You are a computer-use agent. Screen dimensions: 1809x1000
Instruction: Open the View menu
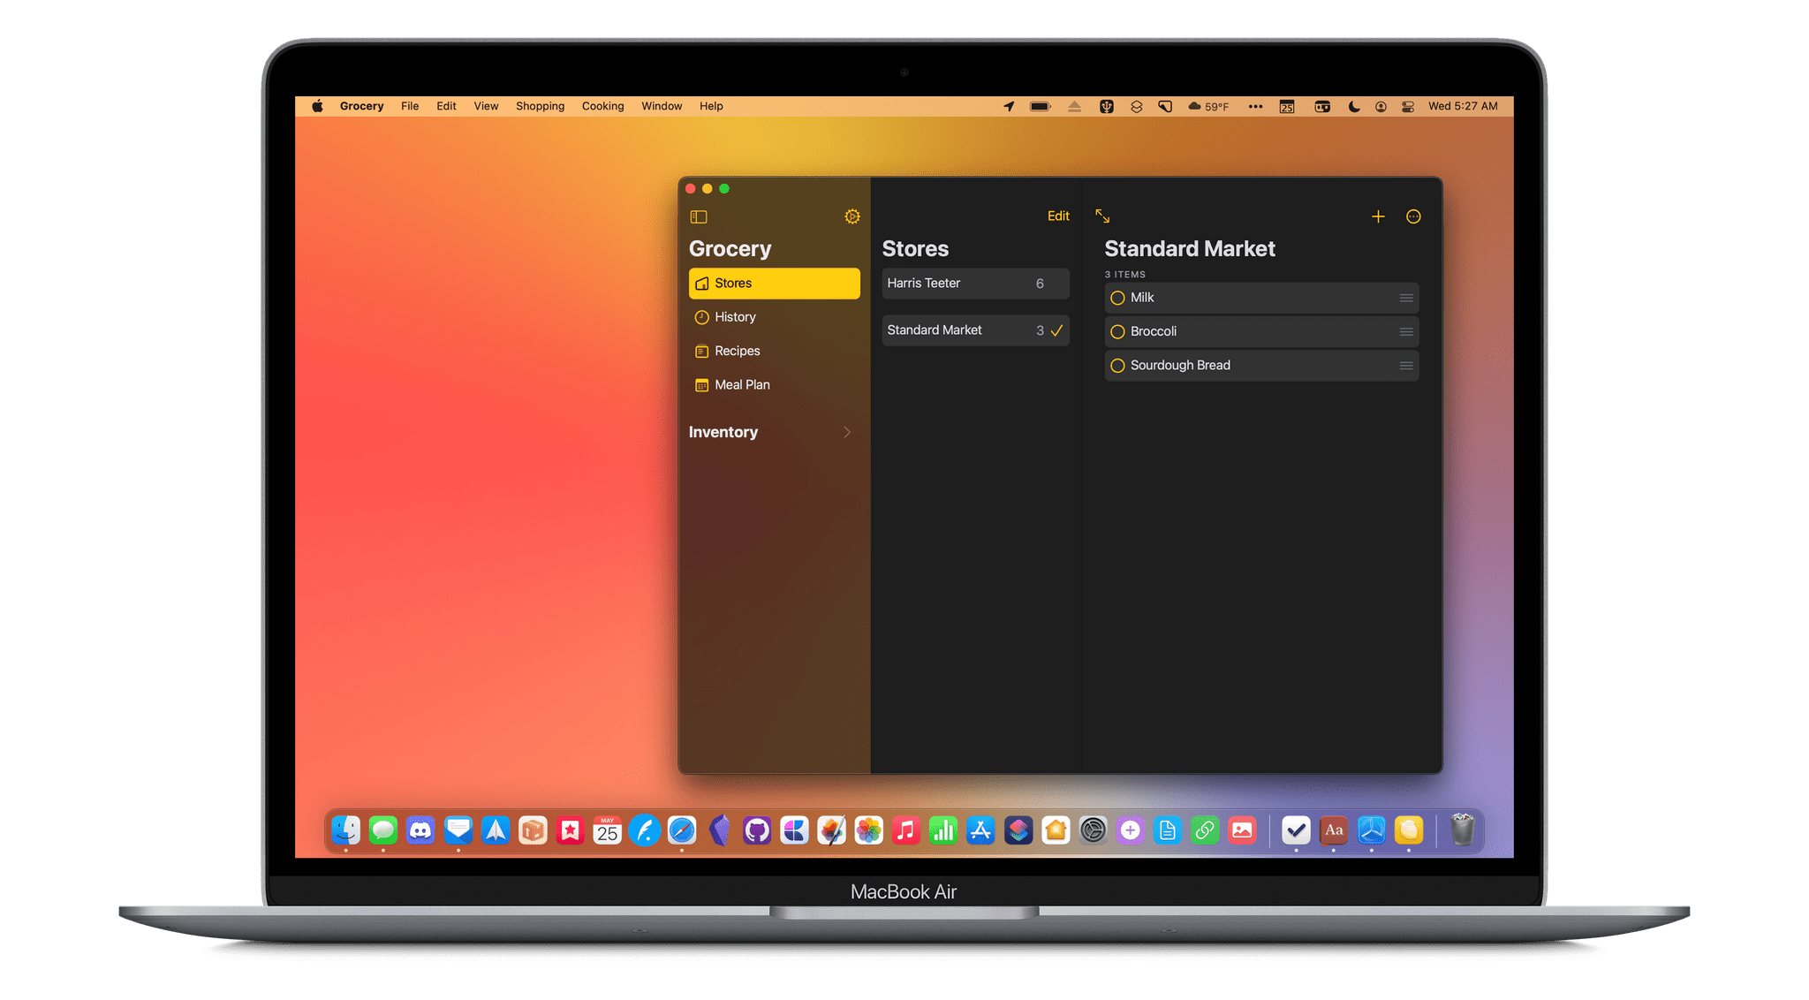[x=486, y=106]
